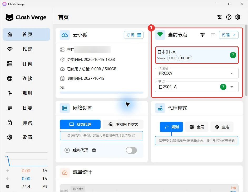Viewport: 248px width, 192px height.
Task: Click the memory usage chip icon
Action: point(8,186)
